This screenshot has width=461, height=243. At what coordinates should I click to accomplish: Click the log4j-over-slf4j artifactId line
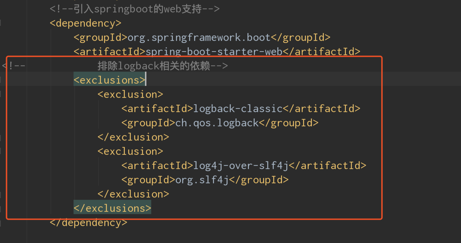point(244,165)
